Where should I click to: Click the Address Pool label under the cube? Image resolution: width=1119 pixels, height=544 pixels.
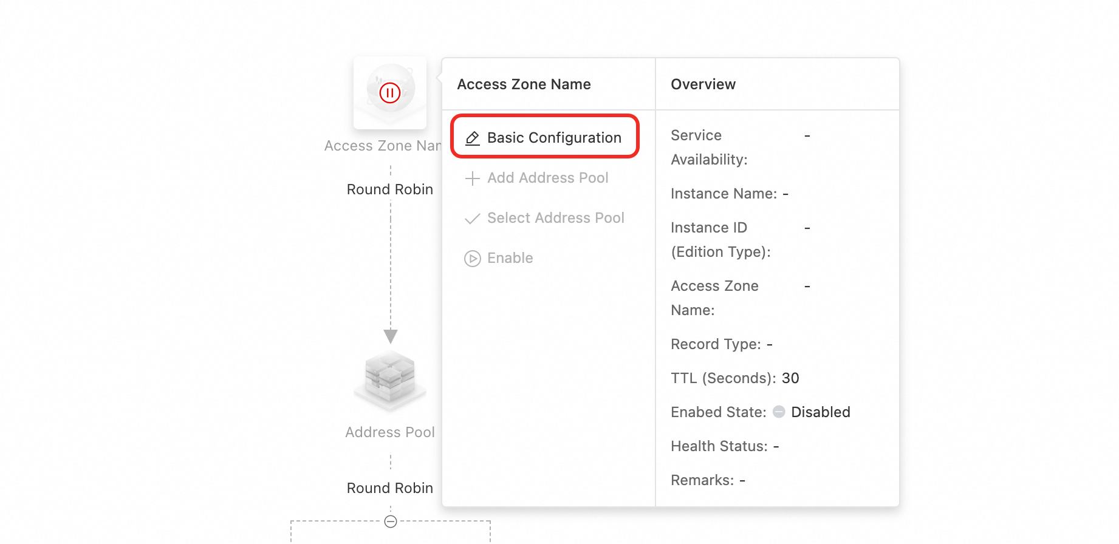(x=390, y=432)
